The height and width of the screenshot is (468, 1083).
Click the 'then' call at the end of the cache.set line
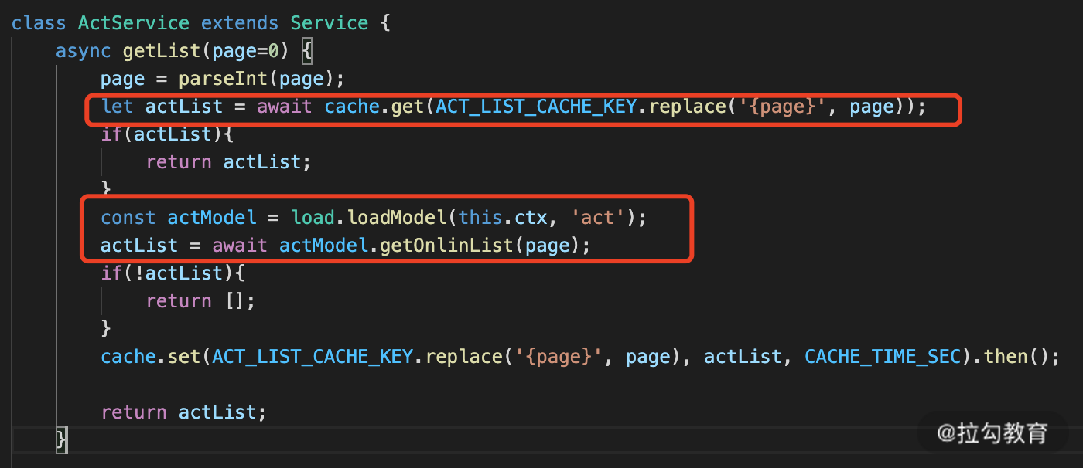pos(1006,357)
